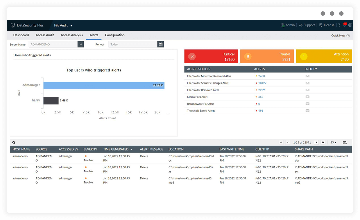Open the help question mark icon
Viewport: 360px width, 220px height.
339,25
